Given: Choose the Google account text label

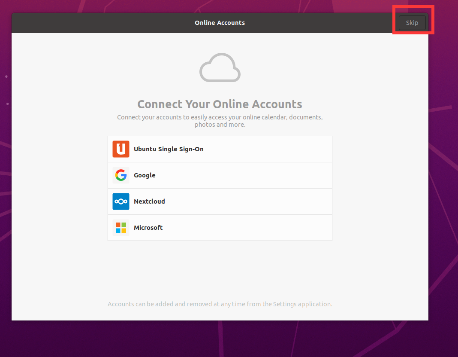Looking at the screenshot, I should click(x=145, y=175).
